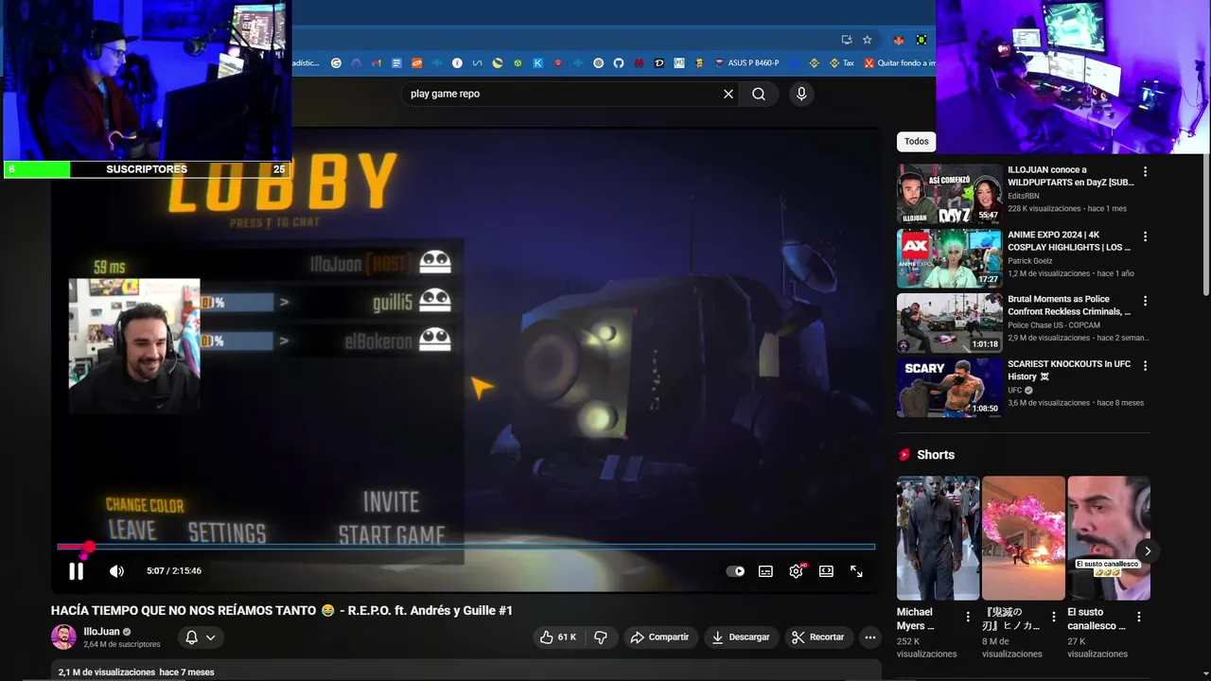Like the video with 61 K
The image size is (1211, 681).
[x=557, y=637]
